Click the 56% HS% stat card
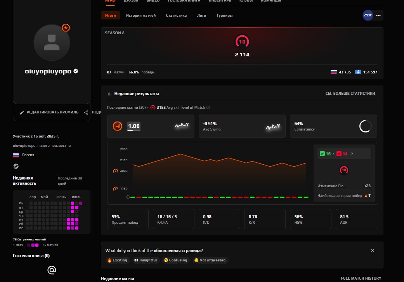 pos(311,219)
